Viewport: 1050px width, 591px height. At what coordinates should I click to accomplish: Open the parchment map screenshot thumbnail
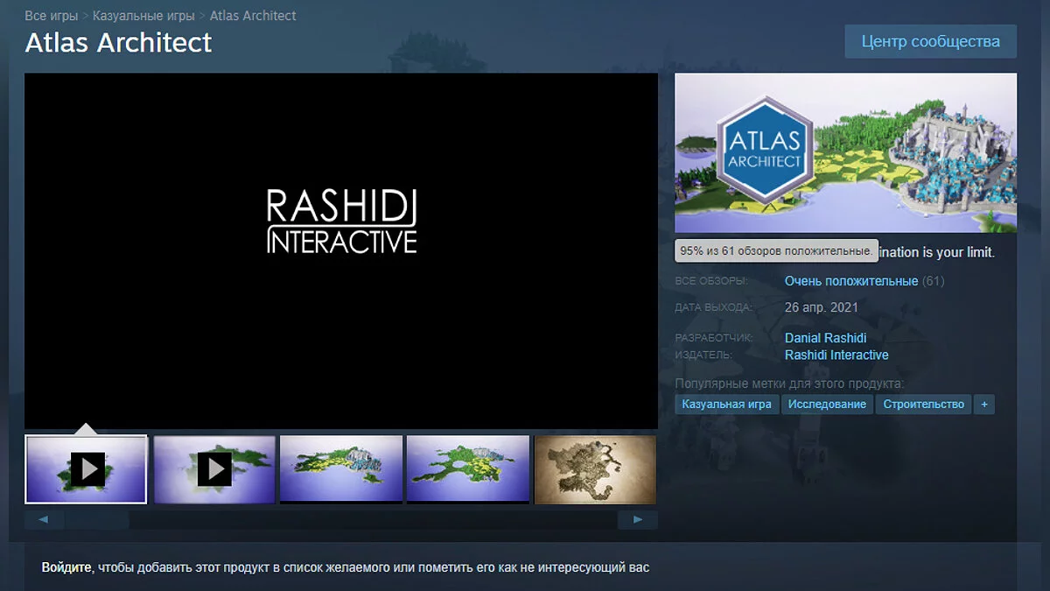click(x=595, y=469)
